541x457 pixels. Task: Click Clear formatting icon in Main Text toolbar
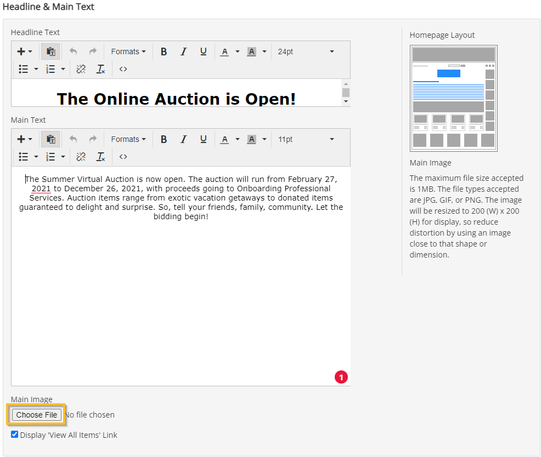click(100, 157)
